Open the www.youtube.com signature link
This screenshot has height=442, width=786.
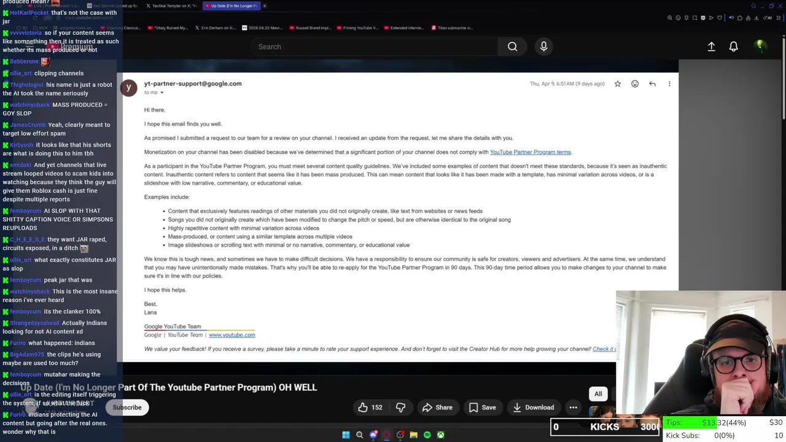[x=232, y=335]
